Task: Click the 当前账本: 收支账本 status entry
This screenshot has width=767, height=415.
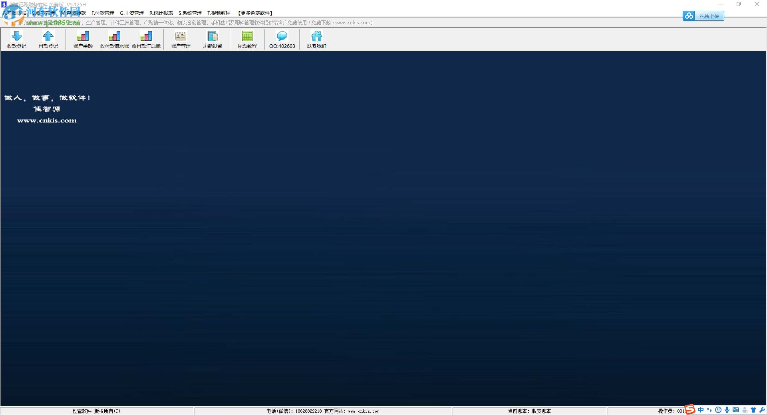Action: tap(529, 411)
